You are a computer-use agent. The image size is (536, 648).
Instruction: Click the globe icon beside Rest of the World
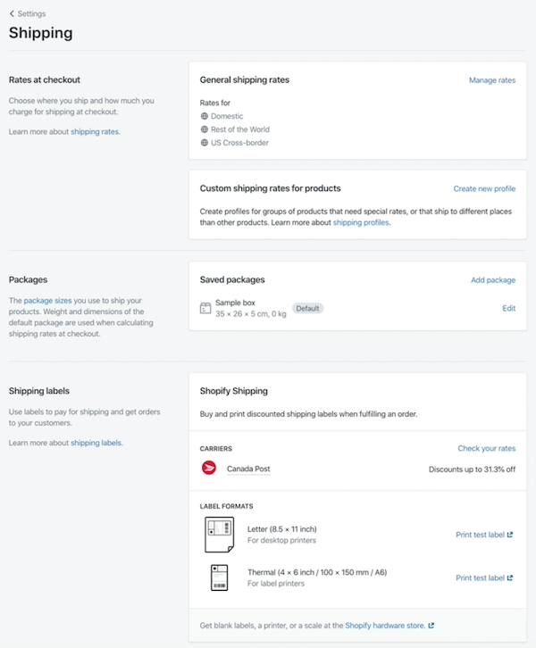pos(205,129)
